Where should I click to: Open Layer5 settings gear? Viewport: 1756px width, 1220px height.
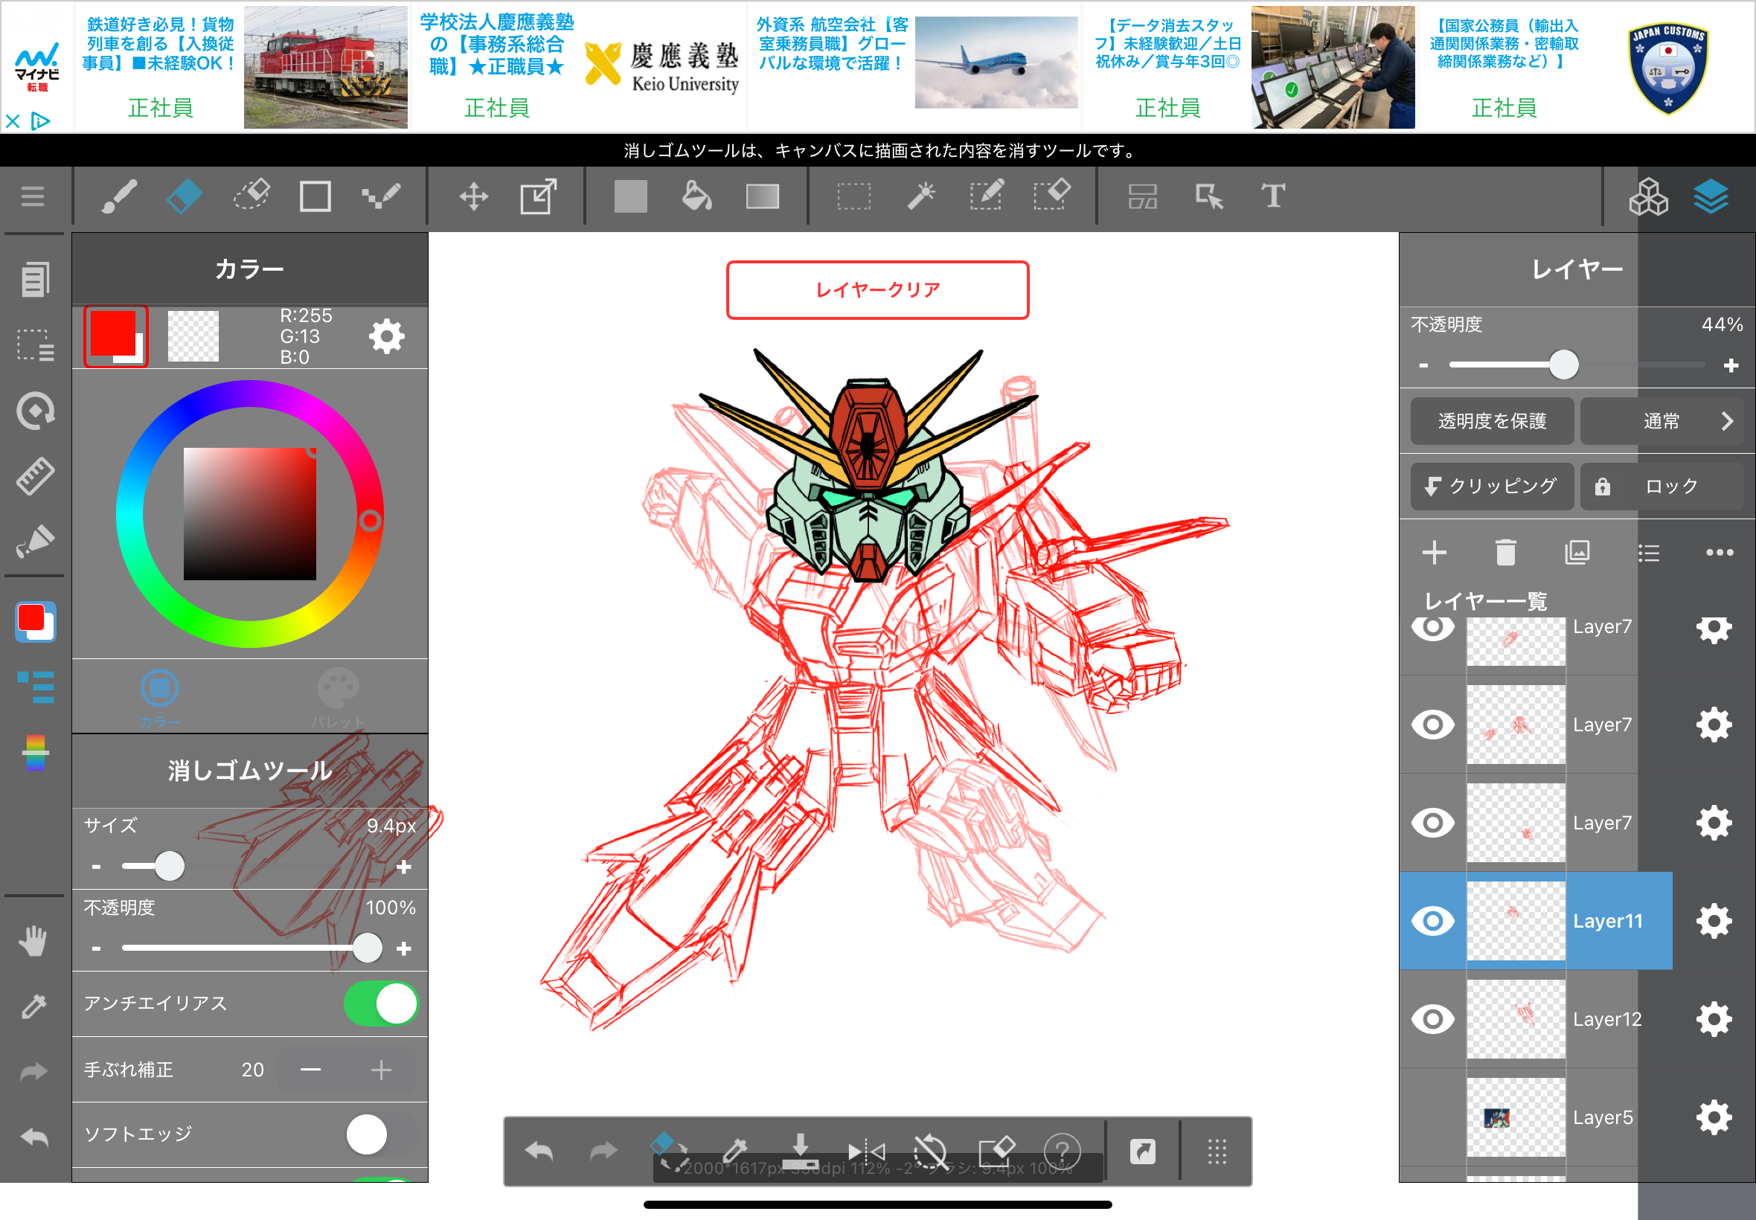(1713, 1117)
